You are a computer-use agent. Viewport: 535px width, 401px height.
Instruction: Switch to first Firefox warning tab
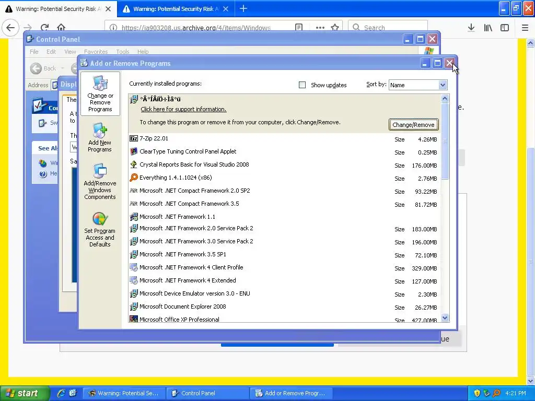click(59, 9)
